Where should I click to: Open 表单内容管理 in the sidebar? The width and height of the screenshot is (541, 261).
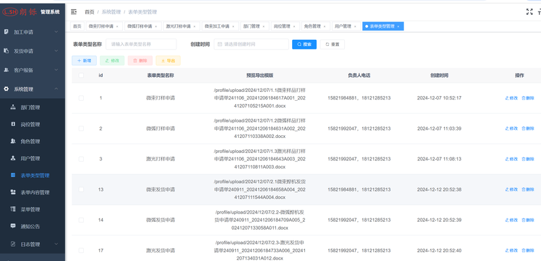[32, 193]
